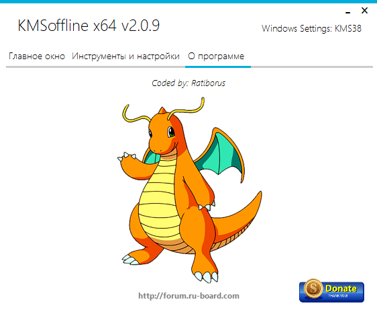Click the dragon's green eye

click(x=171, y=132)
